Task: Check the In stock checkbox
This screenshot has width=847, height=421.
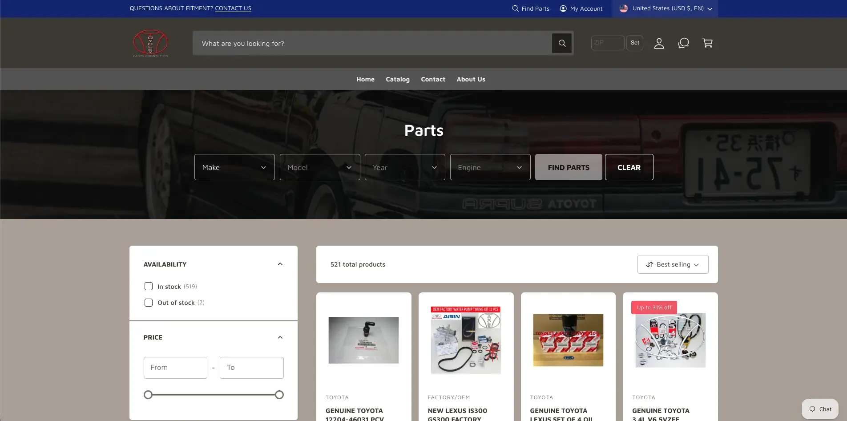Action: [149, 286]
